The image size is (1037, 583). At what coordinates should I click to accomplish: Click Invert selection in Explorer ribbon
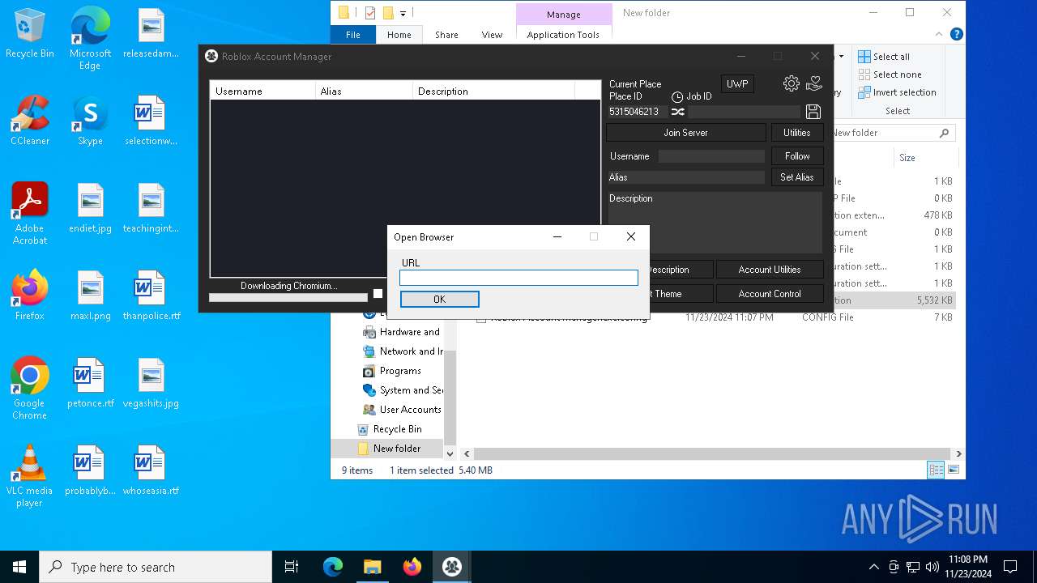[x=897, y=92]
